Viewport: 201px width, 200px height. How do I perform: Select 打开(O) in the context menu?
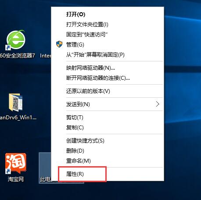[x=108, y=14]
